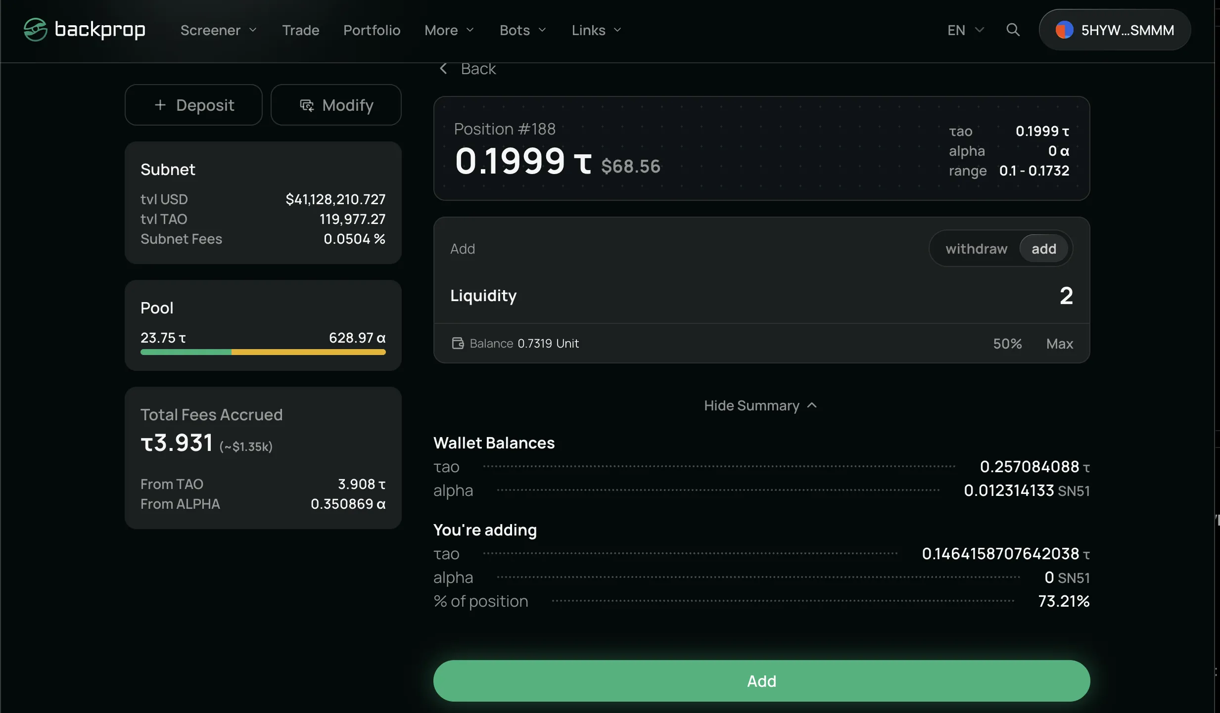This screenshot has height=713, width=1220.
Task: Click the wallet avatar circle icon
Action: pos(1064,30)
